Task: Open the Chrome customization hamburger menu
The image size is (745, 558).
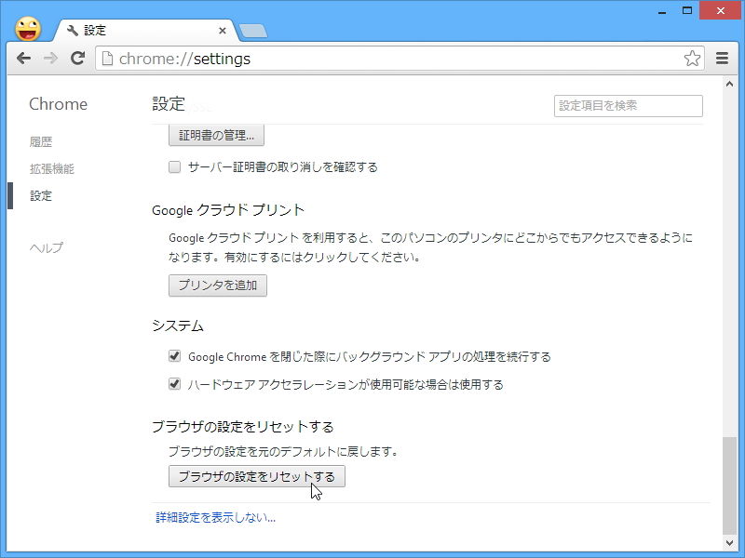Action: coord(722,58)
